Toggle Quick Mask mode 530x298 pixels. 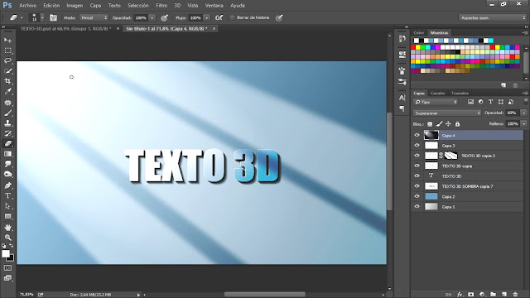[x=7, y=268]
